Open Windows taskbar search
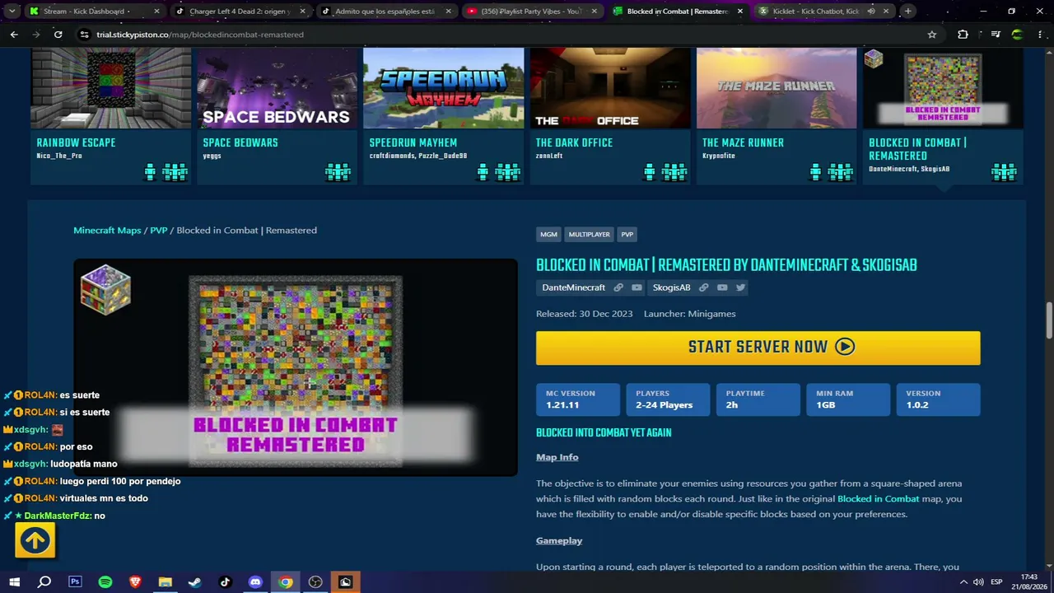The width and height of the screenshot is (1054, 593). [44, 582]
